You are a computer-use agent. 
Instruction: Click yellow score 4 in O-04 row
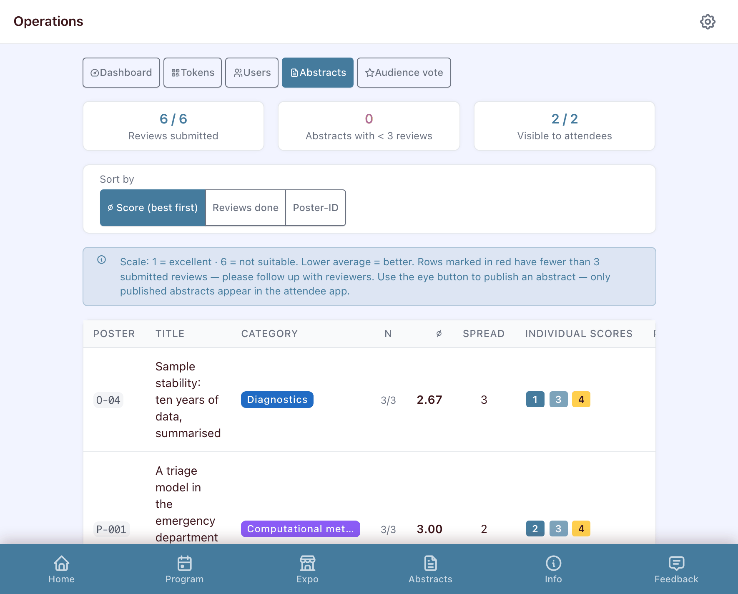pos(581,400)
